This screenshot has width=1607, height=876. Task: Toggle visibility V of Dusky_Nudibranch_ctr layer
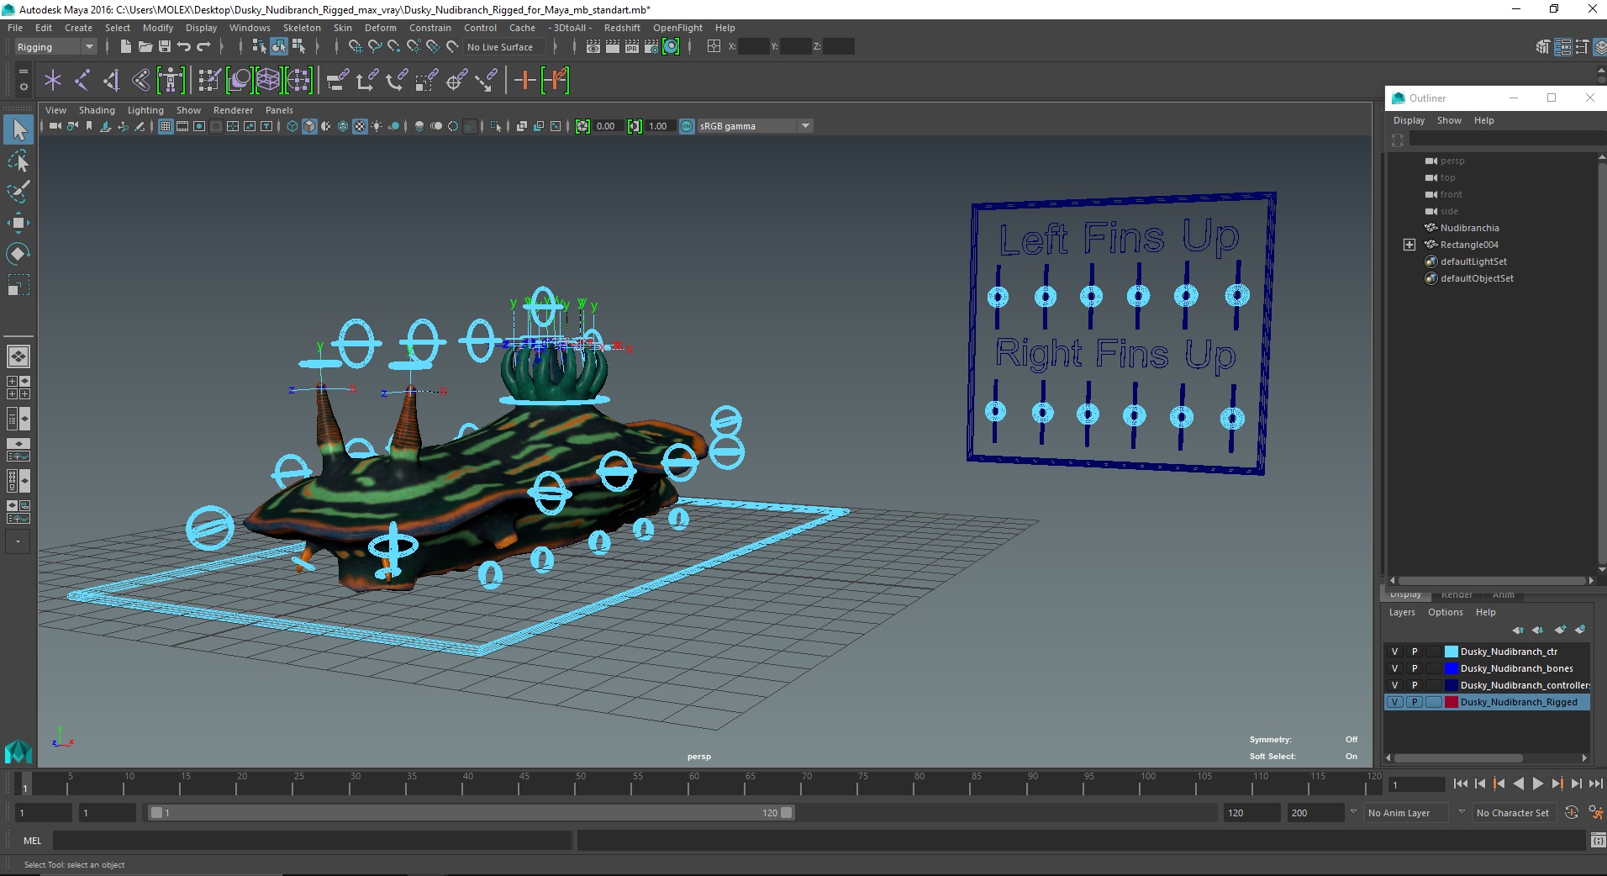click(x=1395, y=652)
